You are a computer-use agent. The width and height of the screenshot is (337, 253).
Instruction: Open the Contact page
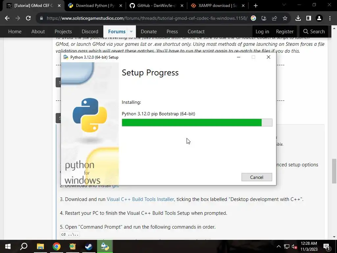coord(196,31)
